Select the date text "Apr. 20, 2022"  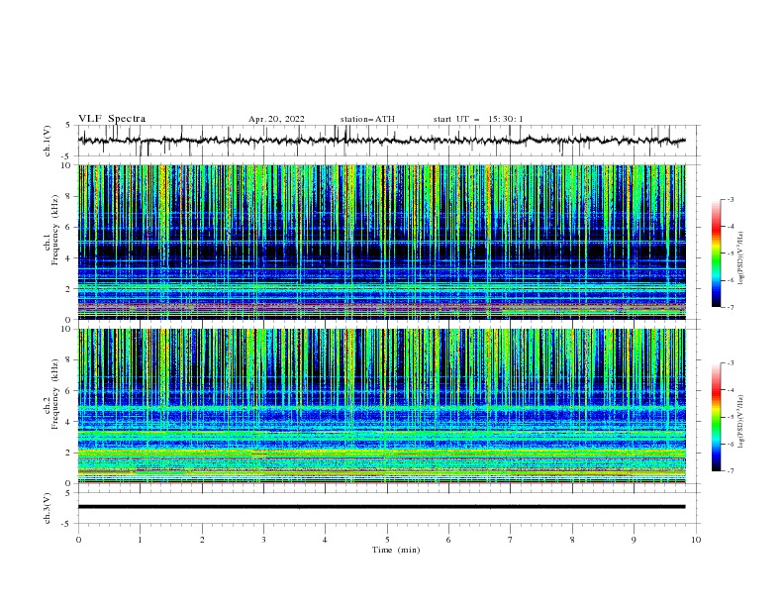pyautogui.click(x=276, y=119)
